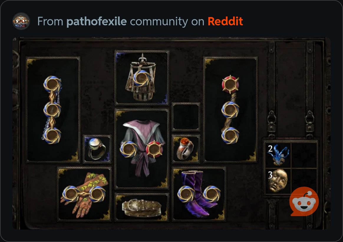Screen dimensions: 343x242
Task: Click the leather belt item
Action: coord(142,207)
